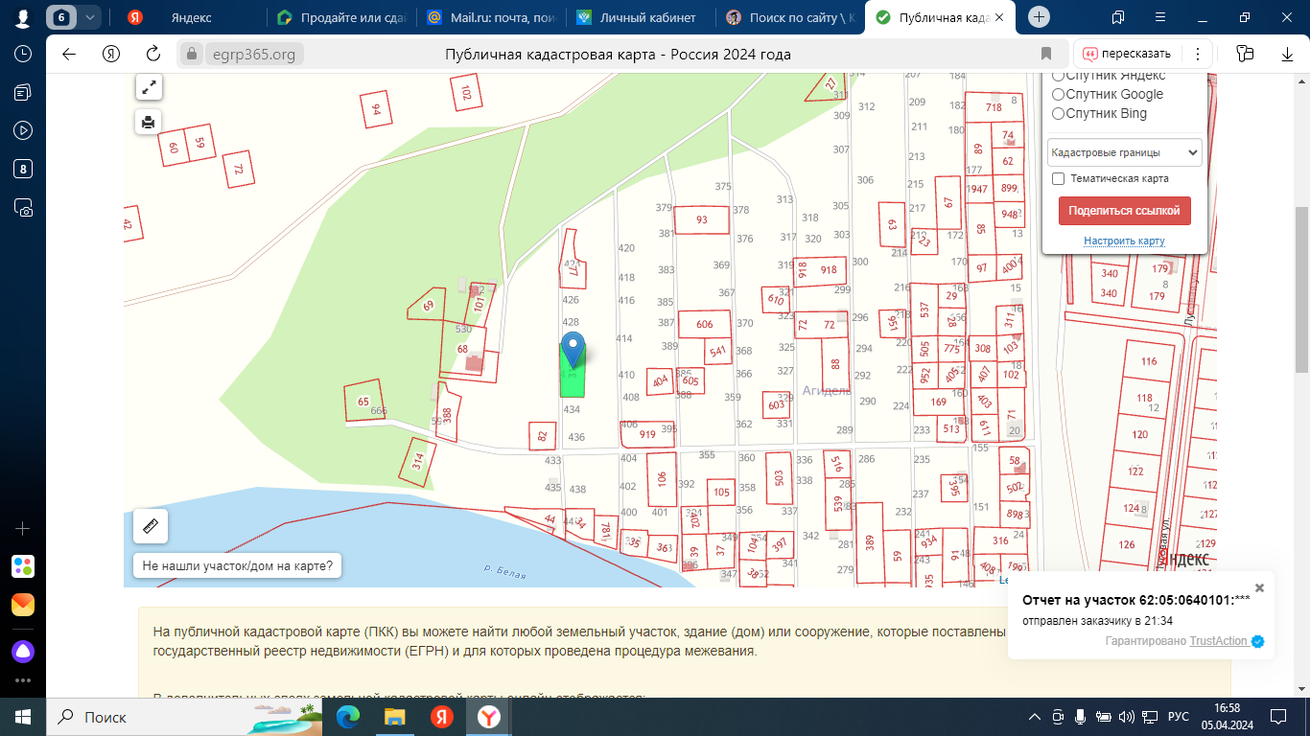Open the downloads arrow icon

pyautogui.click(x=1288, y=54)
